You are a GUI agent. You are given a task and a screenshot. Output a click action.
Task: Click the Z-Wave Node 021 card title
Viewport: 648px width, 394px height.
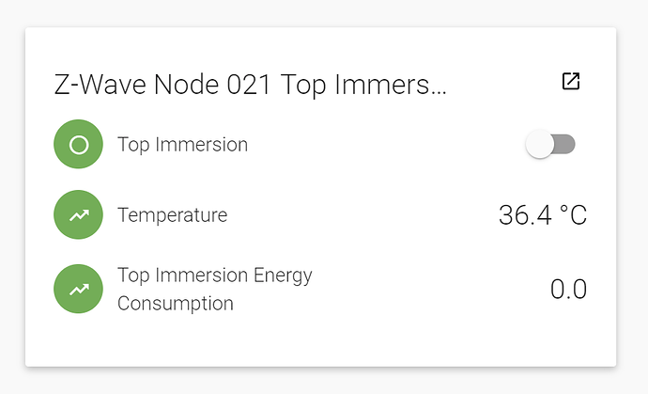click(250, 85)
